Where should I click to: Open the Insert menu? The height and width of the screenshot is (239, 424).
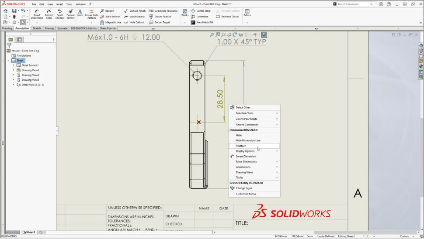coord(59,4)
